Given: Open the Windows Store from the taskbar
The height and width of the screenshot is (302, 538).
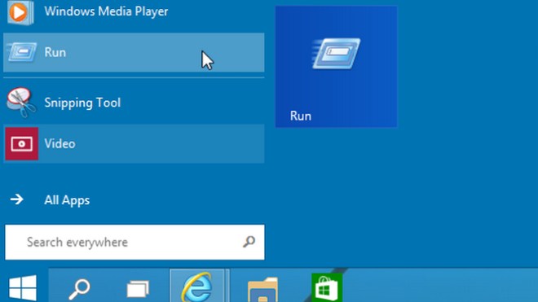Looking at the screenshot, I should click(x=327, y=287).
